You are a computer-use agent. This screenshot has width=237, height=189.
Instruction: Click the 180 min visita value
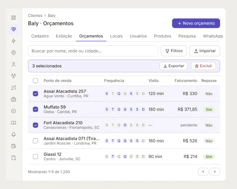(x=156, y=109)
